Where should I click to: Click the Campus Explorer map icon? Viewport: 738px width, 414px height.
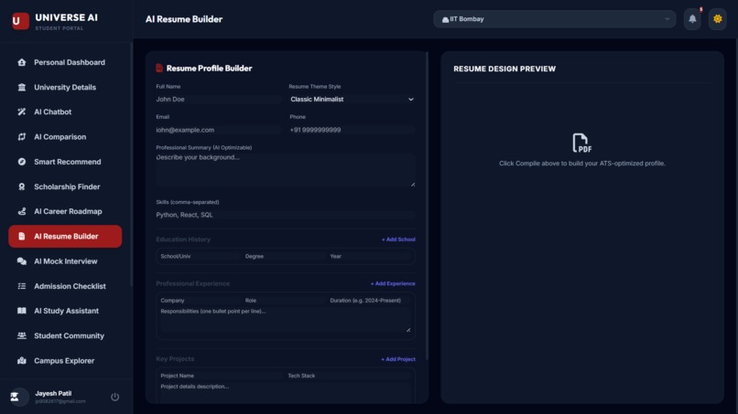[x=22, y=360]
